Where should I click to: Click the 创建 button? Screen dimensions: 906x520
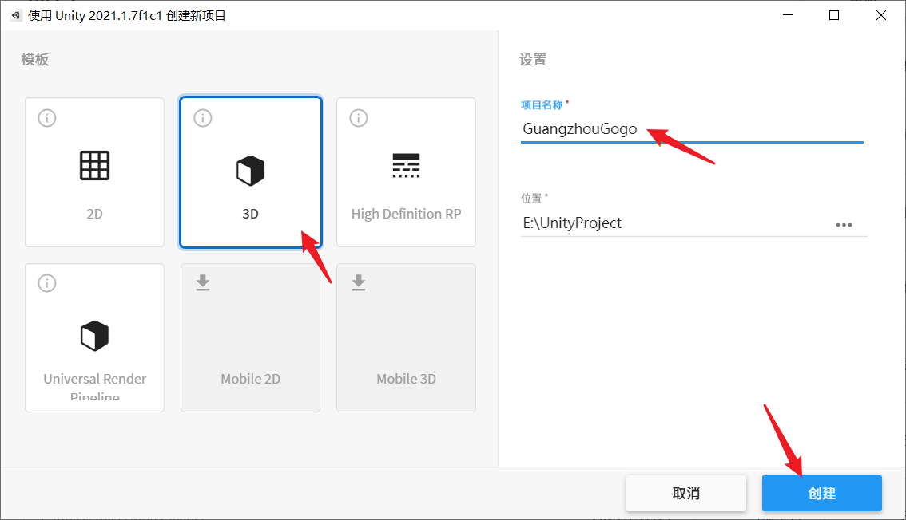coord(821,493)
